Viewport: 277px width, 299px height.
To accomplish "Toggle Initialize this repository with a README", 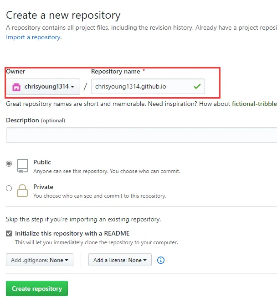I will click(9, 233).
